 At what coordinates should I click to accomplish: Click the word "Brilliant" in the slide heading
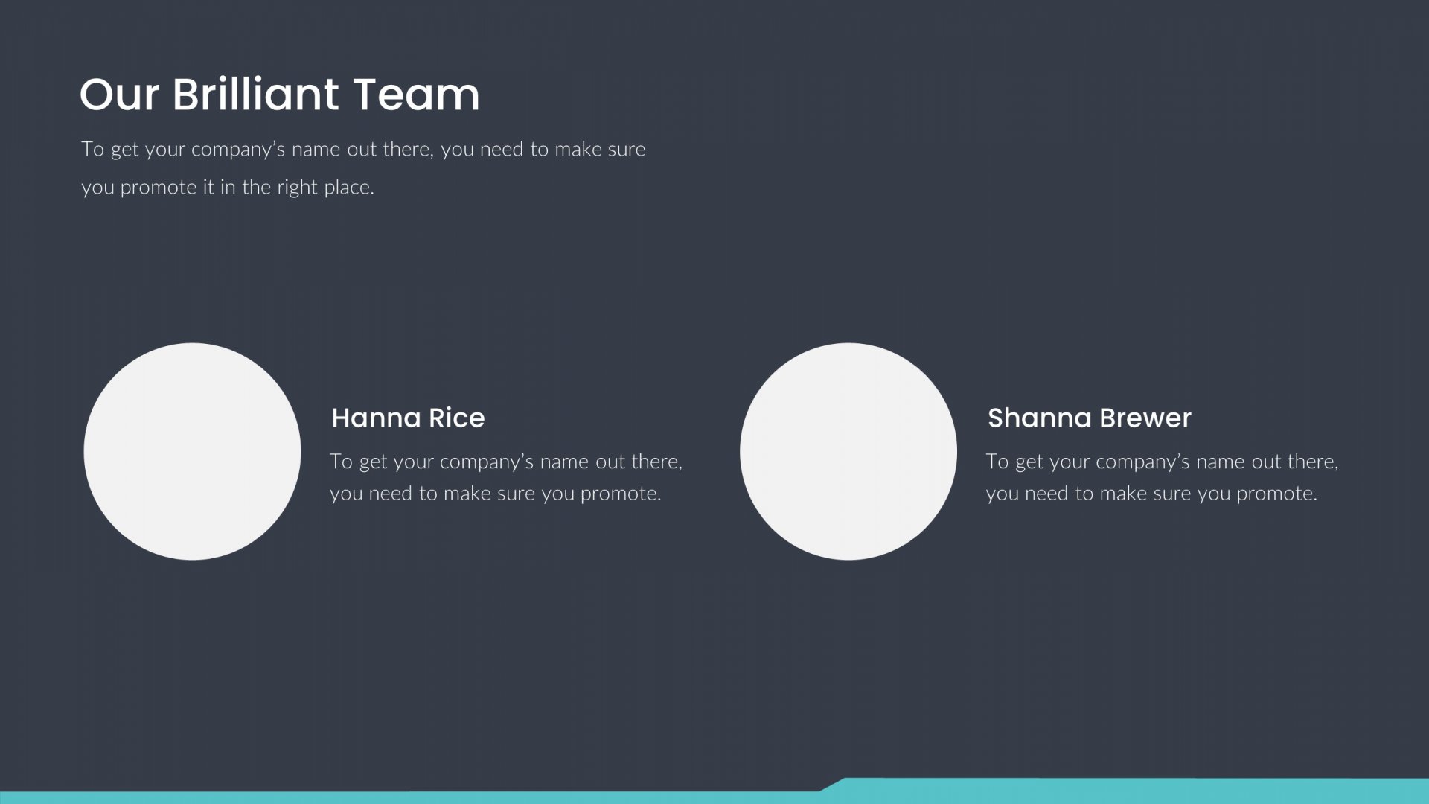coord(256,95)
